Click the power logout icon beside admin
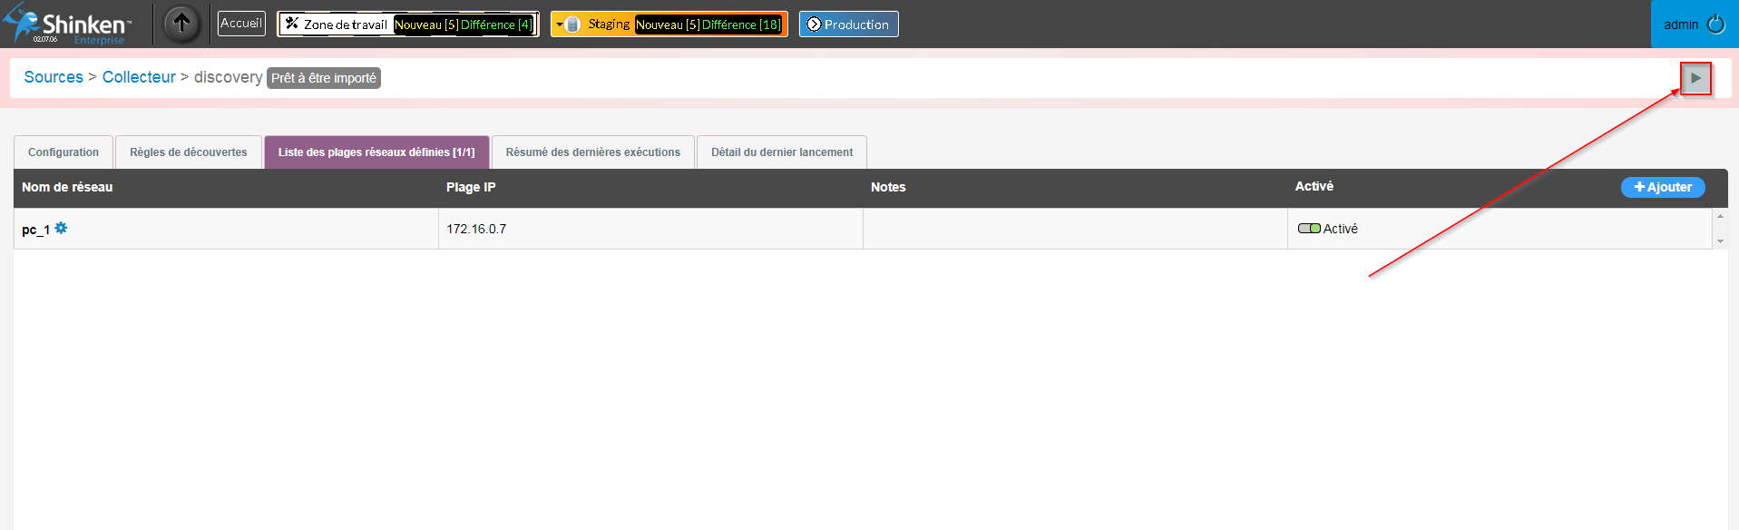This screenshot has width=1739, height=530. (1715, 25)
